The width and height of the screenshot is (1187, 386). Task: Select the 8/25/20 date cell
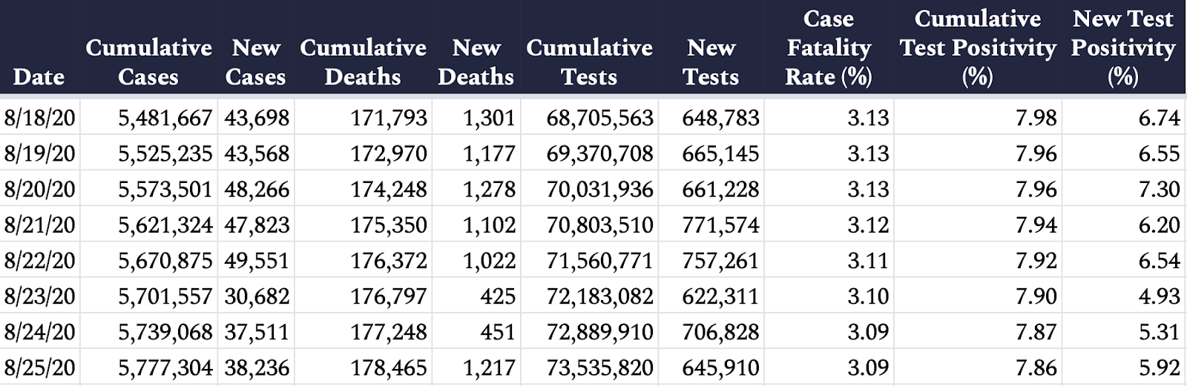point(39,367)
